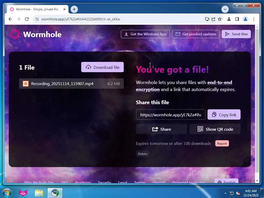264x198 pixels.
Task: Click the QR code icon
Action: tap(200, 129)
